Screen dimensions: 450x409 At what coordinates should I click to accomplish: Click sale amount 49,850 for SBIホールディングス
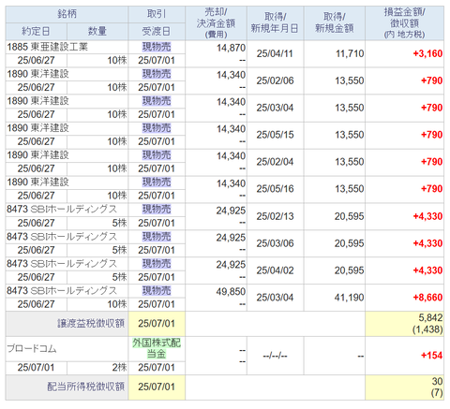click(231, 291)
